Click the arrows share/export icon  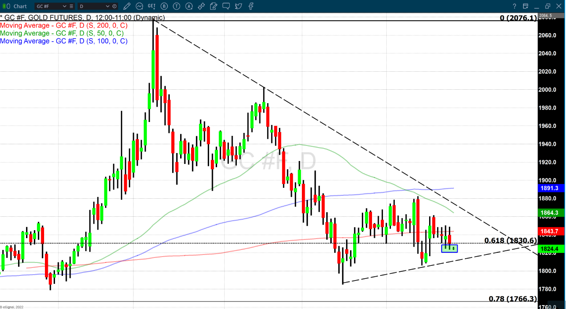202,6
